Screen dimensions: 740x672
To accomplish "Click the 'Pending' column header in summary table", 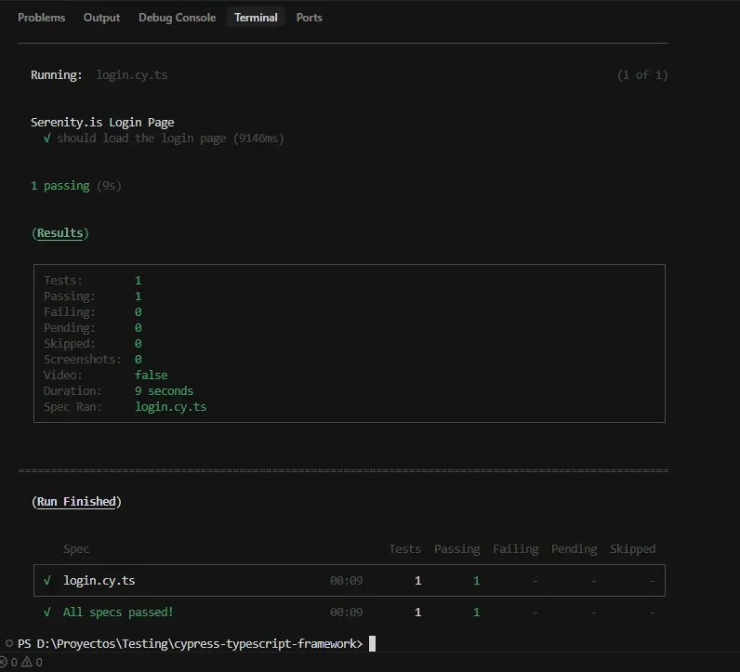I will point(574,548).
